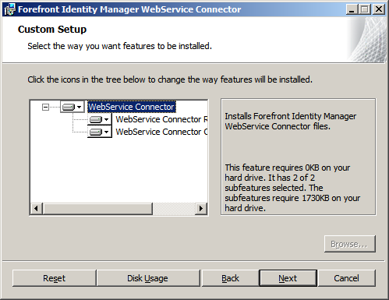Image resolution: width=389 pixels, height=300 pixels.
Task: Minimize the setup window
Action: click(352, 9)
